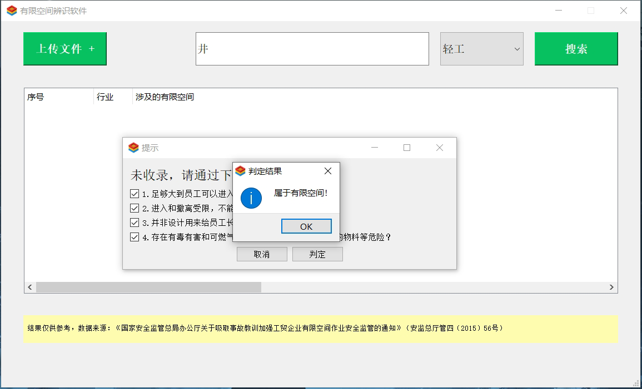
Task: Click the app logo in the main title bar
Action: (11, 11)
